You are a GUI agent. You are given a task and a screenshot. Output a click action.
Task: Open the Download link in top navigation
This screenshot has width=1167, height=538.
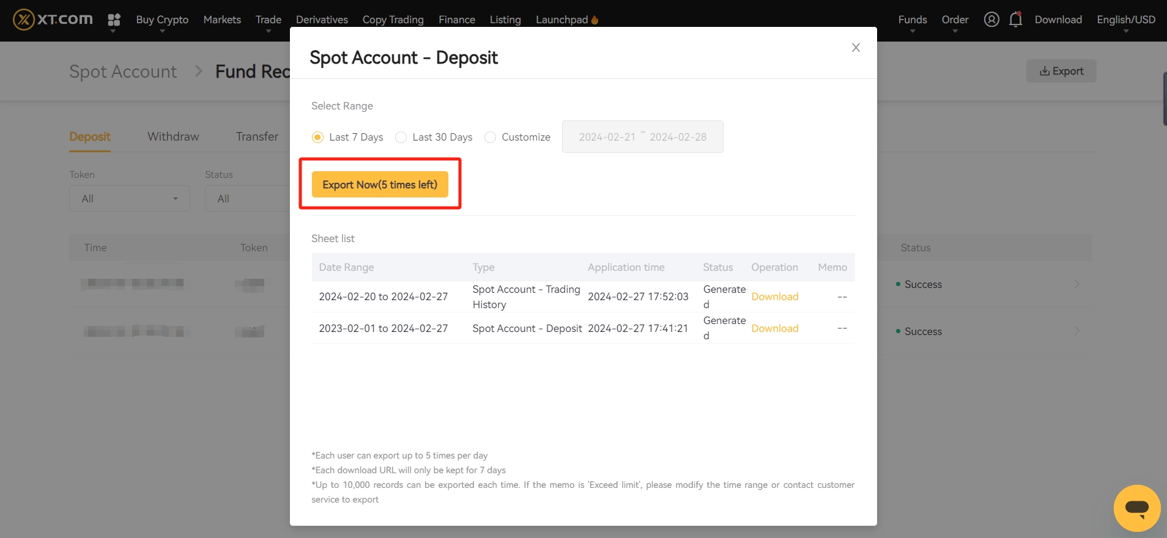coord(1058,20)
